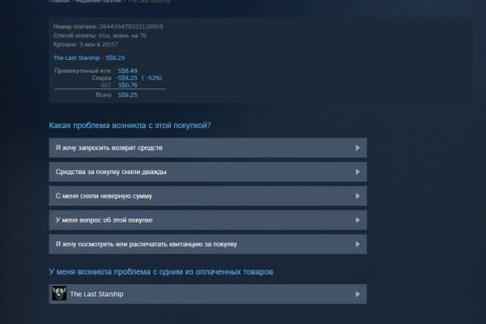Click arrow on purchase question row
486x324 pixels.
358,220
